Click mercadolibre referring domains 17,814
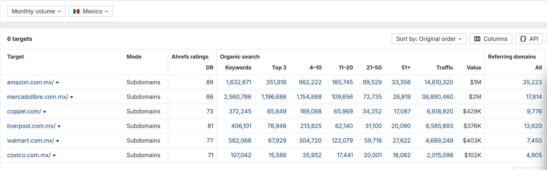This screenshot has height=170, width=547. pos(534,97)
